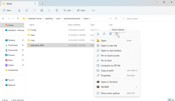Open Desktop in Quick access

[12, 40]
